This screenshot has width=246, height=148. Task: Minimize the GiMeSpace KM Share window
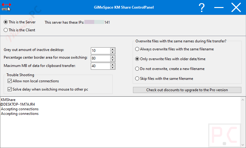pos(219,7)
